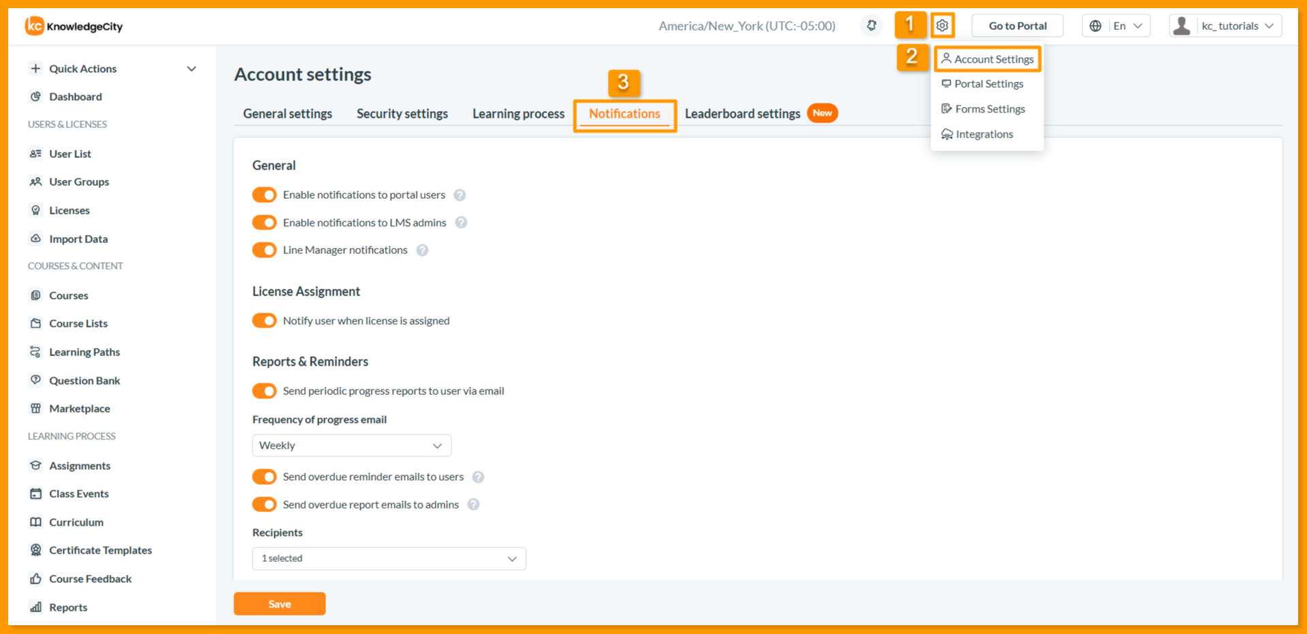
Task: Show help for portal users notifications
Action: [x=460, y=195]
